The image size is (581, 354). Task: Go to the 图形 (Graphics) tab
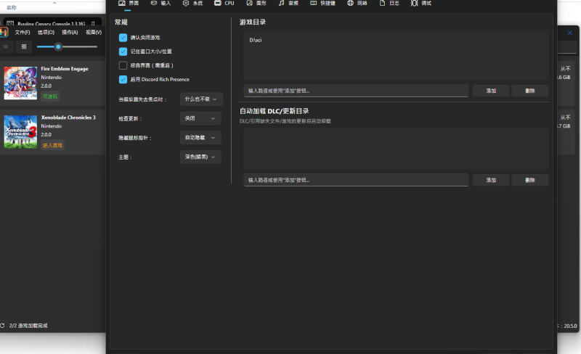point(256,4)
